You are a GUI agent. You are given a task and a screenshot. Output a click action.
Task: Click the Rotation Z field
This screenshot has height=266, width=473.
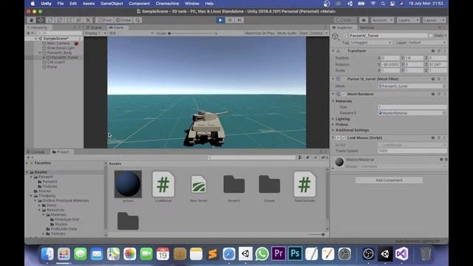coord(438,64)
